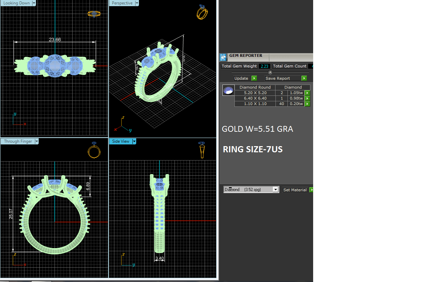Click green arrow for 6.40 X 6.40 row

pos(307,99)
